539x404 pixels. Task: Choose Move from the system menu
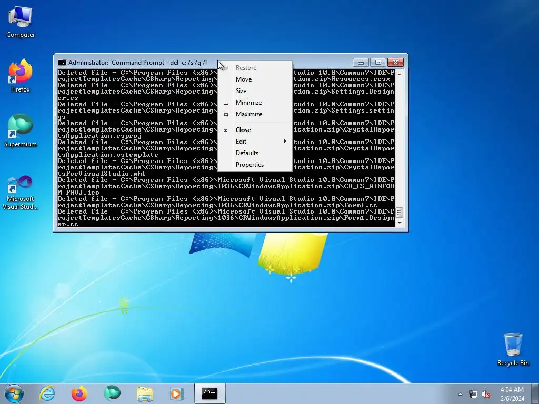click(255, 79)
